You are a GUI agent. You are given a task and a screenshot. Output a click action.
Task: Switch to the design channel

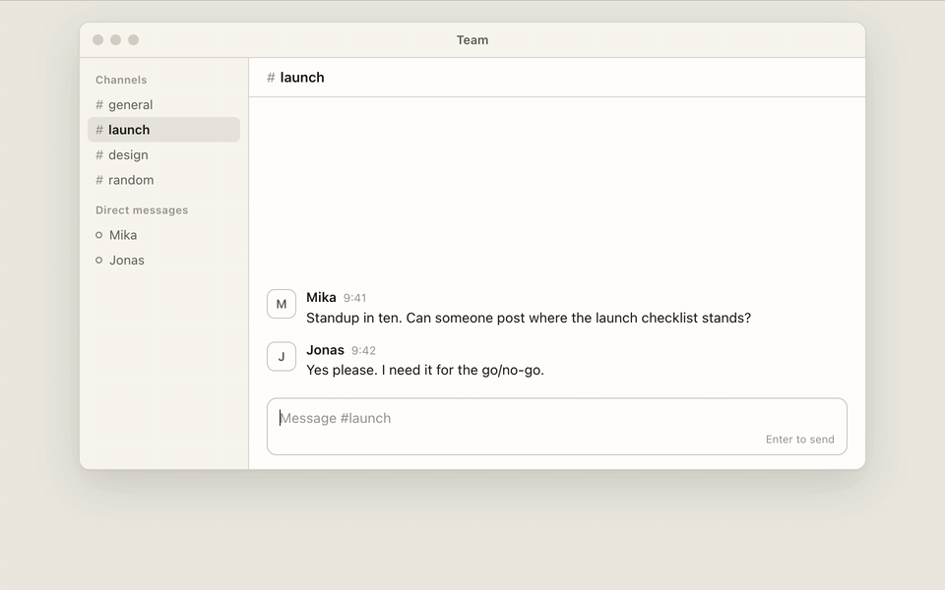coord(163,154)
